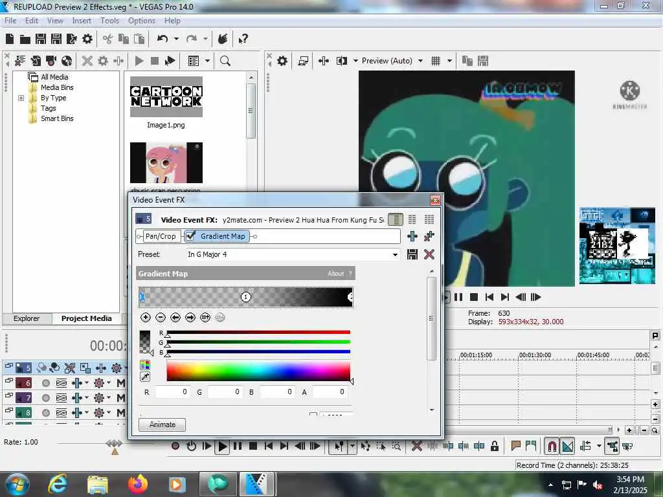The image size is (663, 497).
Task: Open Preview (Auto) quality dropdown
Action: tap(420, 61)
